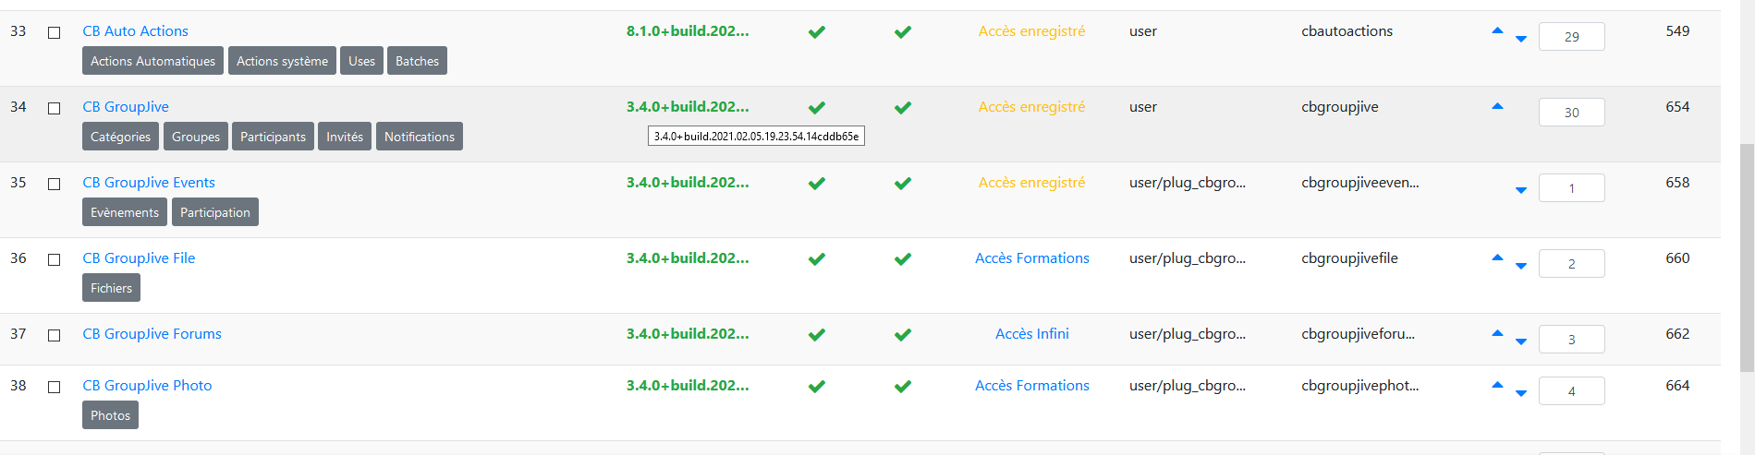Toggle enabled checkmark for CB GroupJive File

click(x=817, y=259)
